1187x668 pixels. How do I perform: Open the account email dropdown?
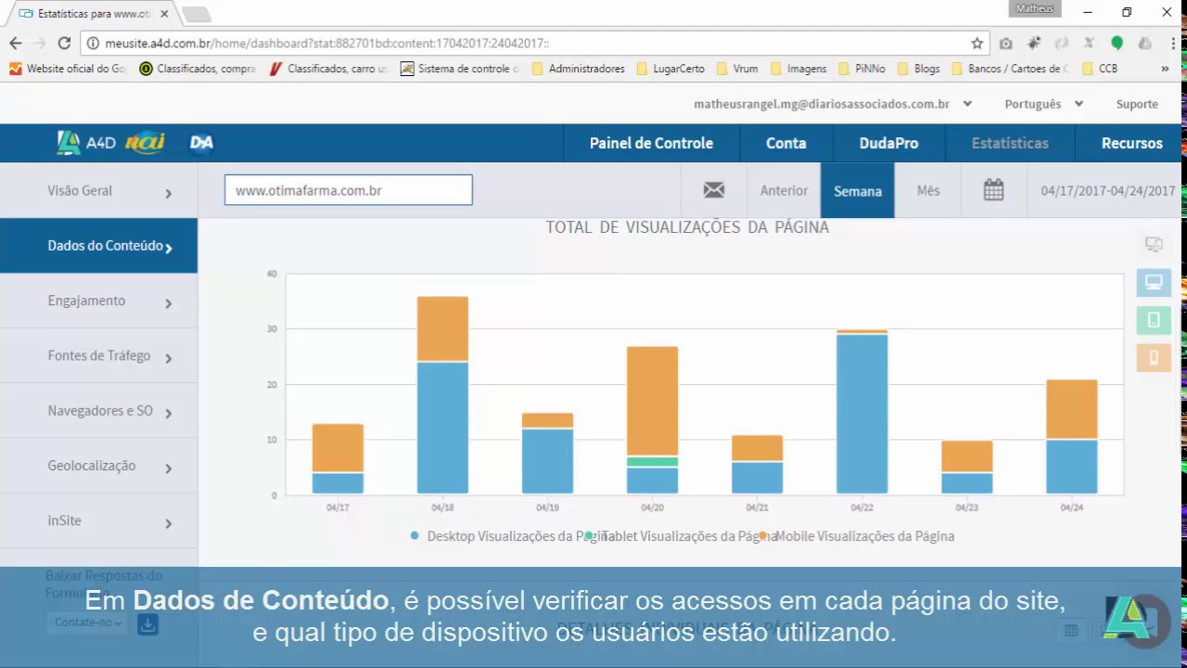click(833, 104)
